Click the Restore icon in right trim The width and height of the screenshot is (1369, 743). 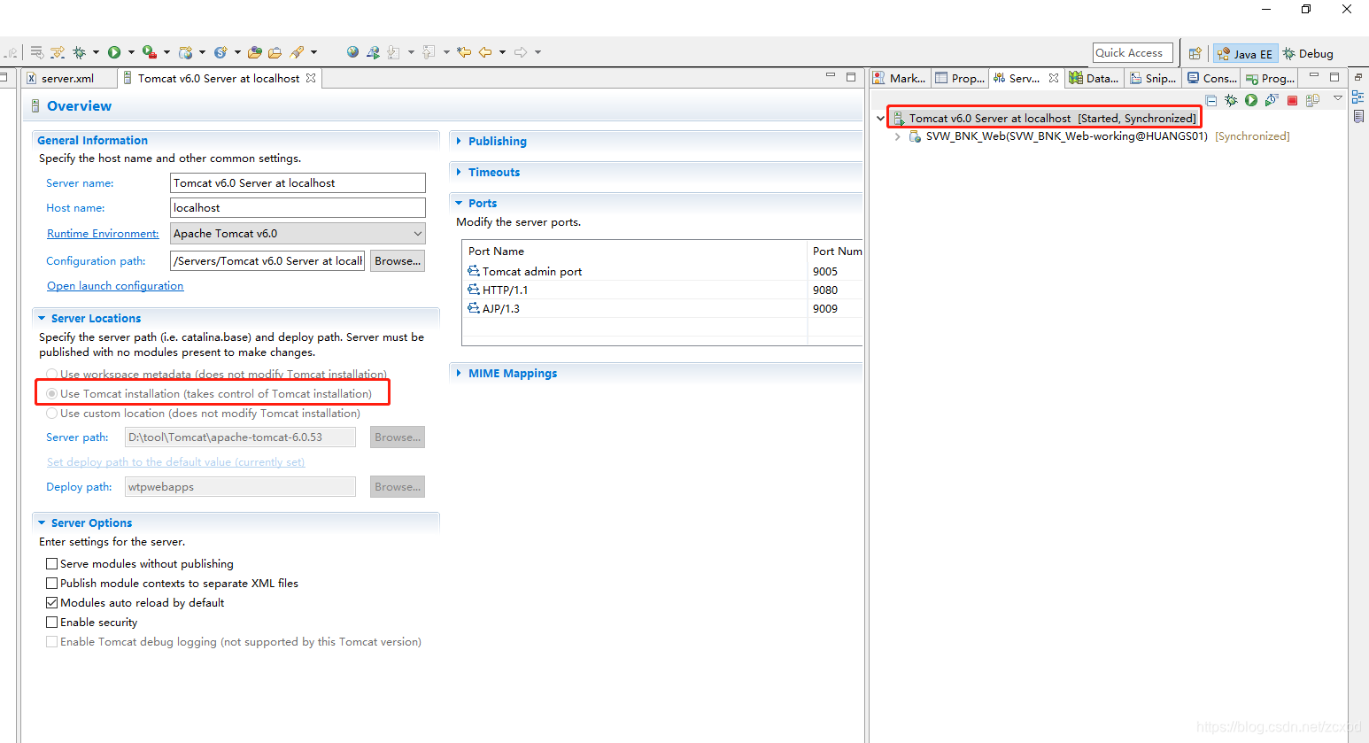coord(1358,77)
